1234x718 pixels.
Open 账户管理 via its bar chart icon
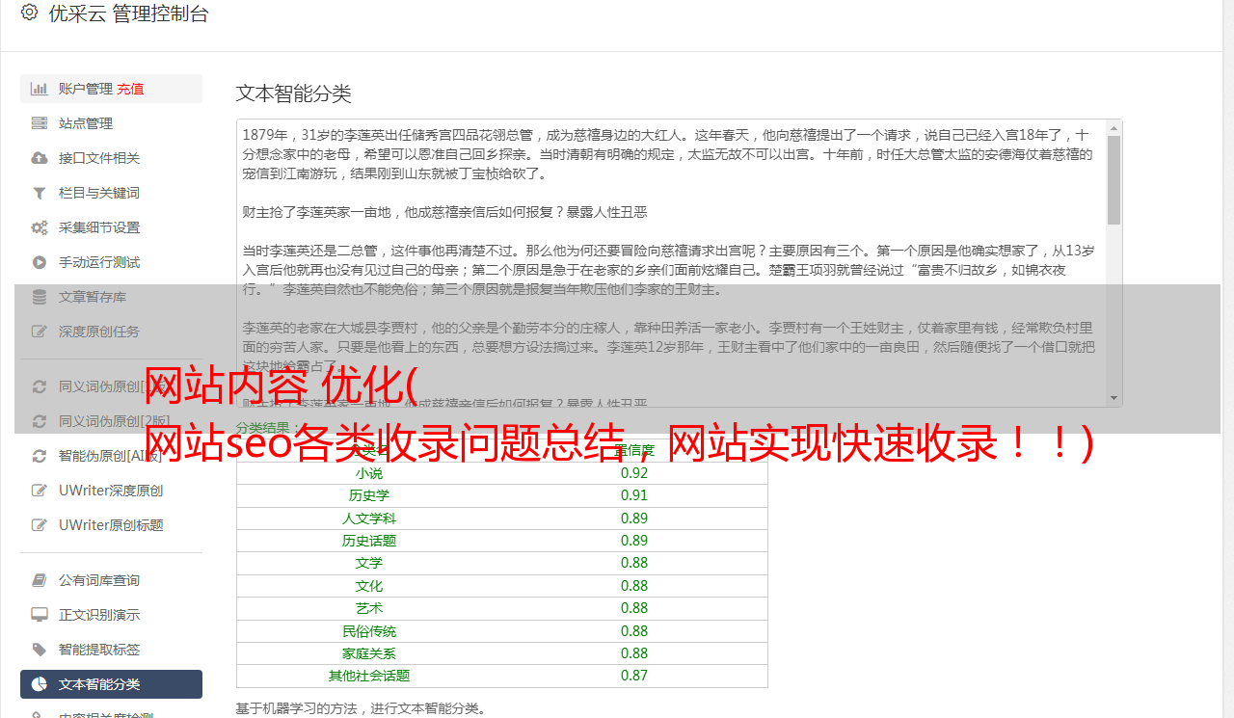point(40,89)
